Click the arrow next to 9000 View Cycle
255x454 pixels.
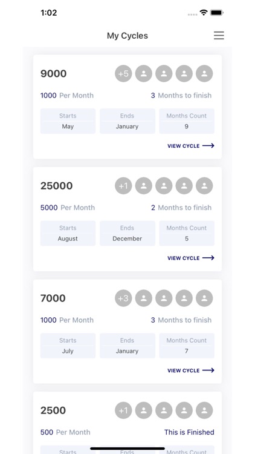pyautogui.click(x=208, y=146)
